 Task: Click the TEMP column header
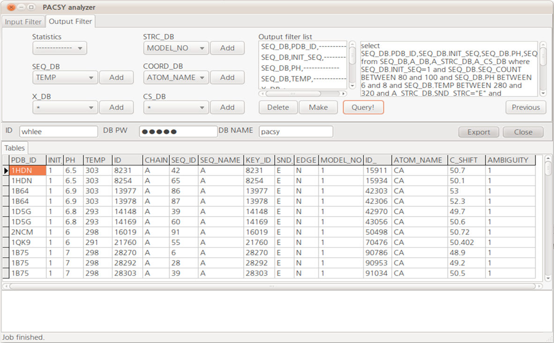(x=98, y=160)
